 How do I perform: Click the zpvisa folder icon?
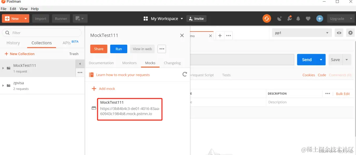[9, 85]
